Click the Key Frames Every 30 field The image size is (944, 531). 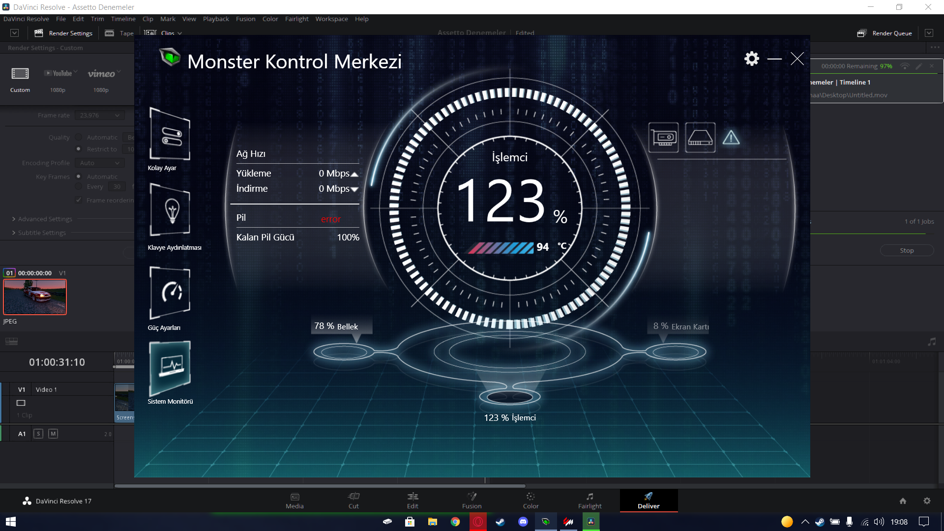tap(117, 186)
